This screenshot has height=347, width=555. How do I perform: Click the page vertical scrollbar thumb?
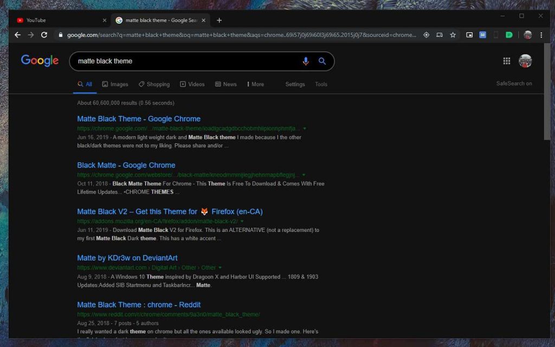pos(547,92)
